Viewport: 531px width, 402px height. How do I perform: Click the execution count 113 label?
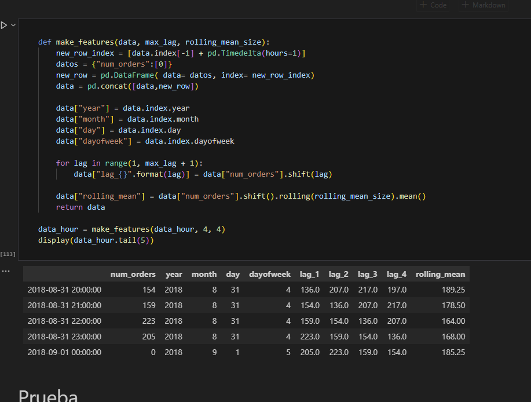(x=8, y=254)
